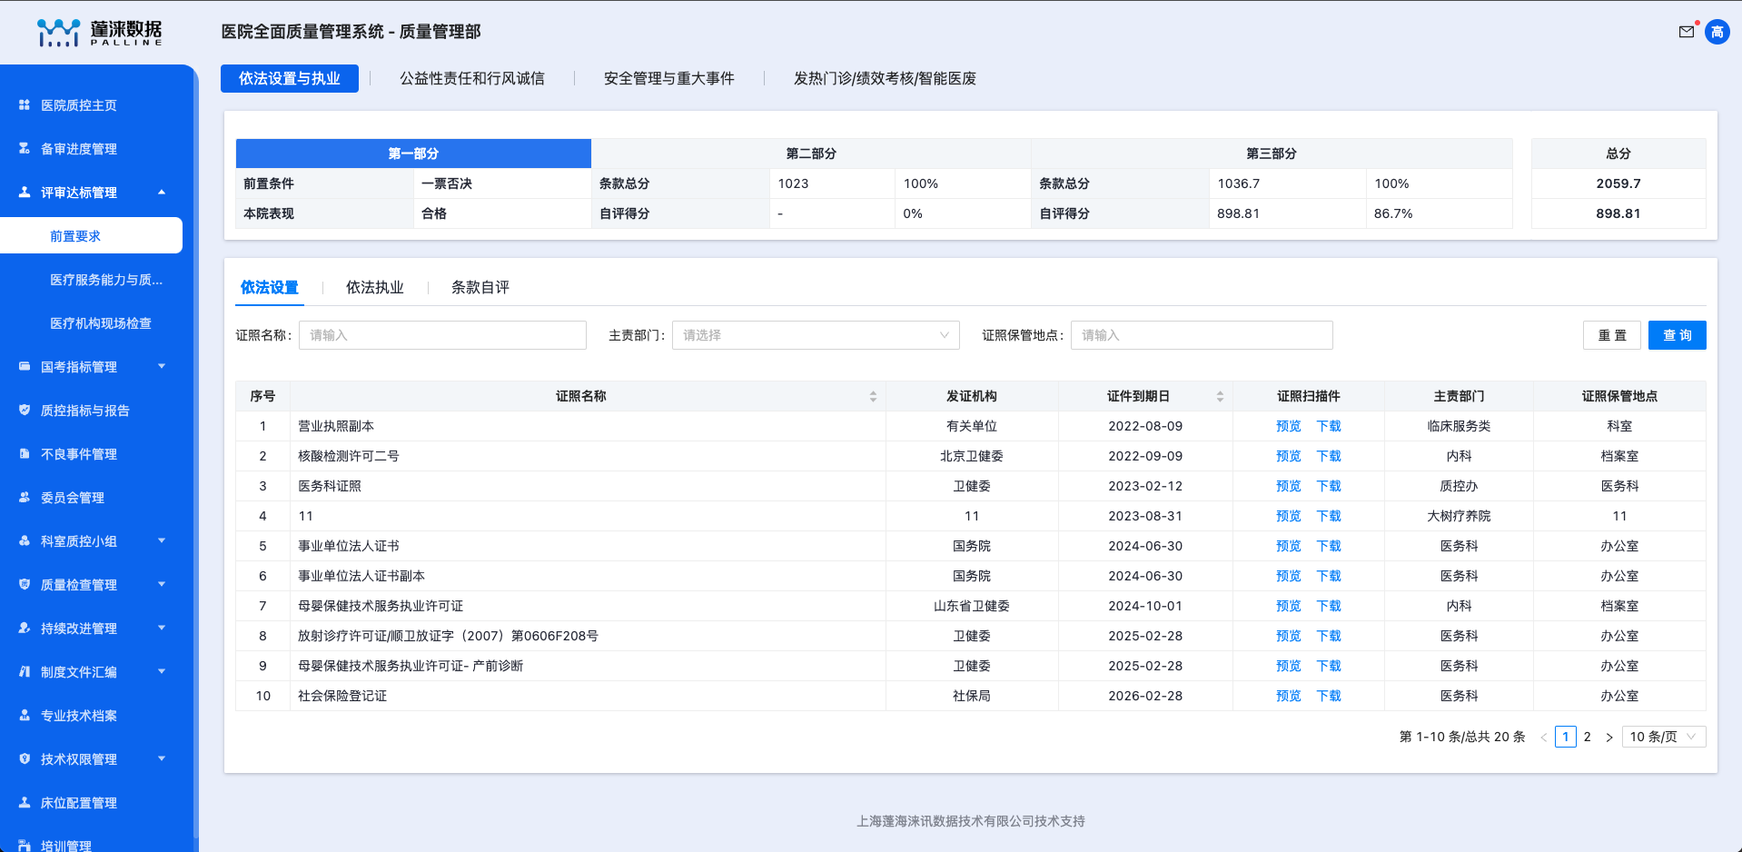Click the 查询 button
This screenshot has height=852, width=1742.
[1678, 335]
